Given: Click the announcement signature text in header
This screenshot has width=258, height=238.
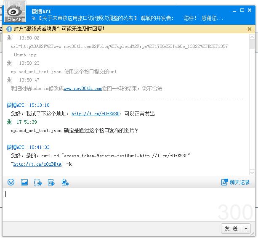Looking at the screenshot, I should [x=130, y=18].
